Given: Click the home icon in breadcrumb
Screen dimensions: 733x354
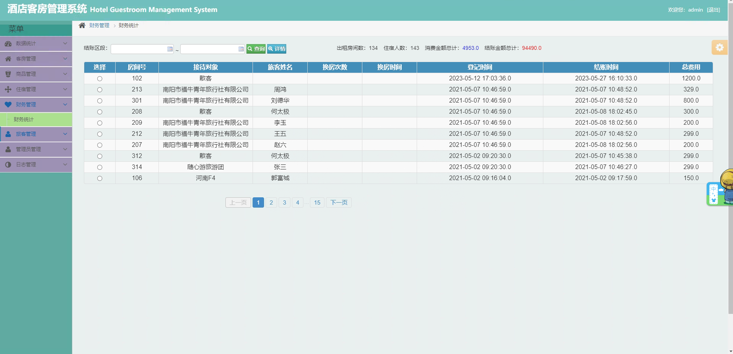Looking at the screenshot, I should click(x=82, y=25).
